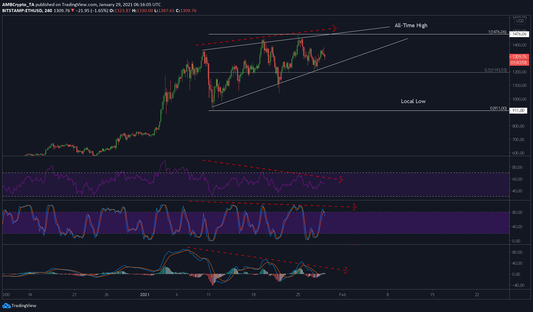Screen dimensions: 533x312
Task: Click the Feb marker on time axis
Action: pos(343,294)
